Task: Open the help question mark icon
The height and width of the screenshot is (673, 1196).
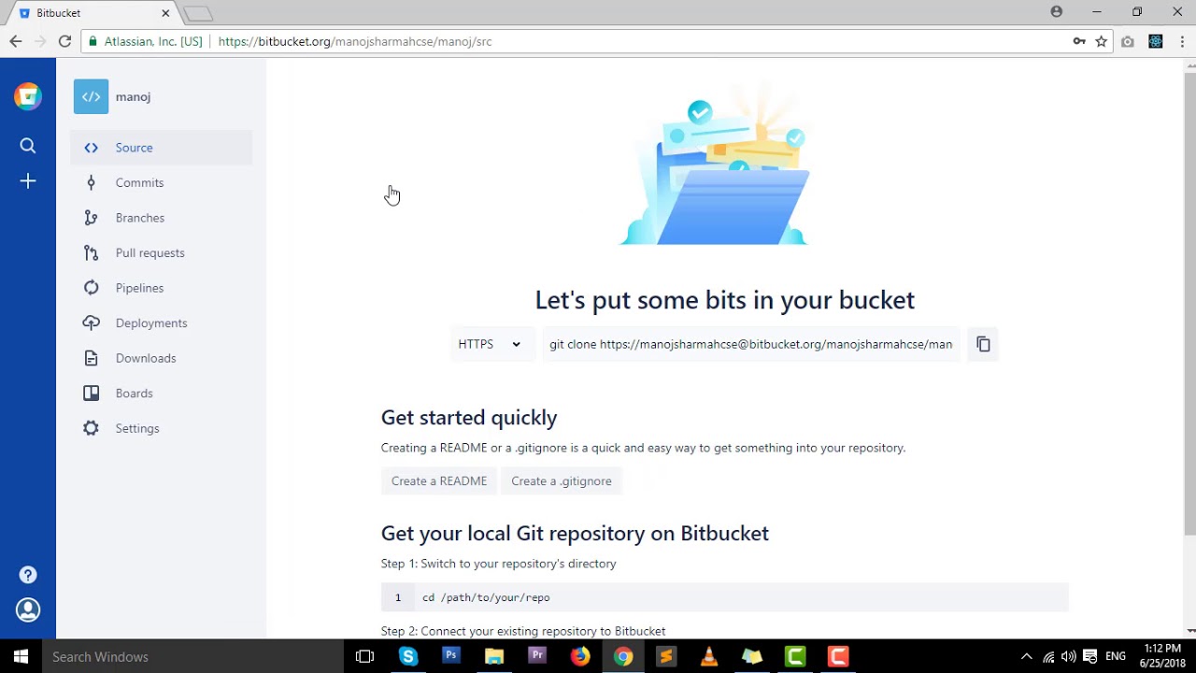Action: point(28,575)
